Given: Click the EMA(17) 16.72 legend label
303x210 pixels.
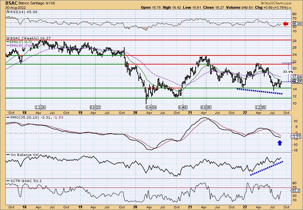Looking at the screenshot, I should click(21, 42).
